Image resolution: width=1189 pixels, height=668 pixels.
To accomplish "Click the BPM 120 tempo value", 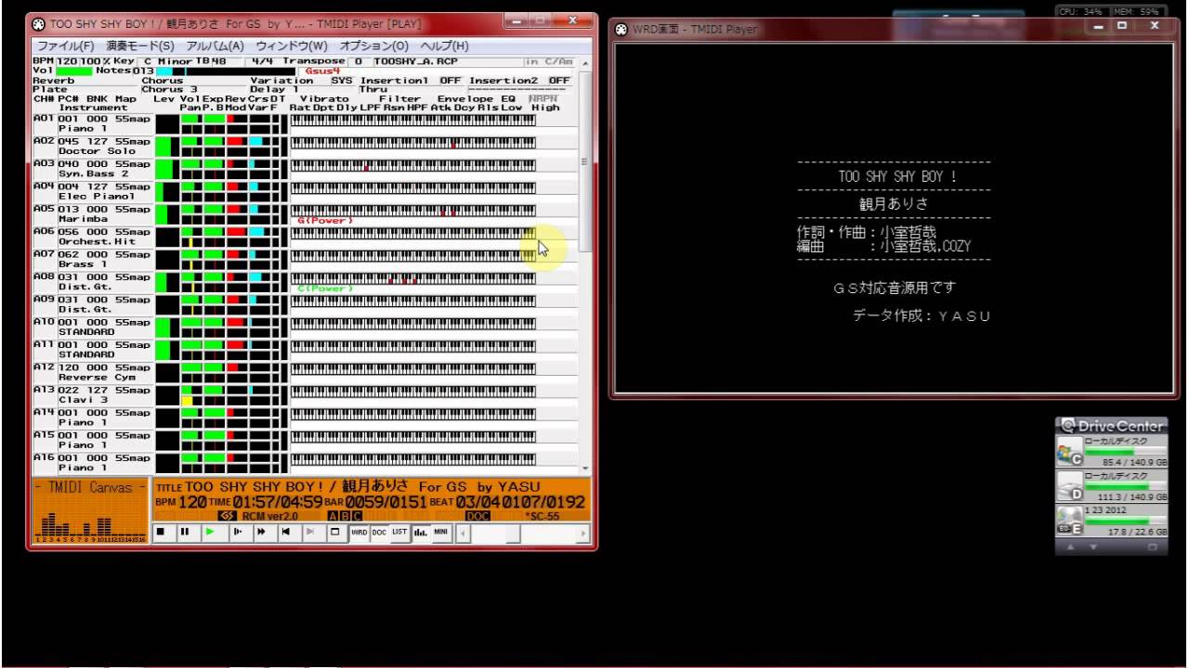I will (68, 61).
